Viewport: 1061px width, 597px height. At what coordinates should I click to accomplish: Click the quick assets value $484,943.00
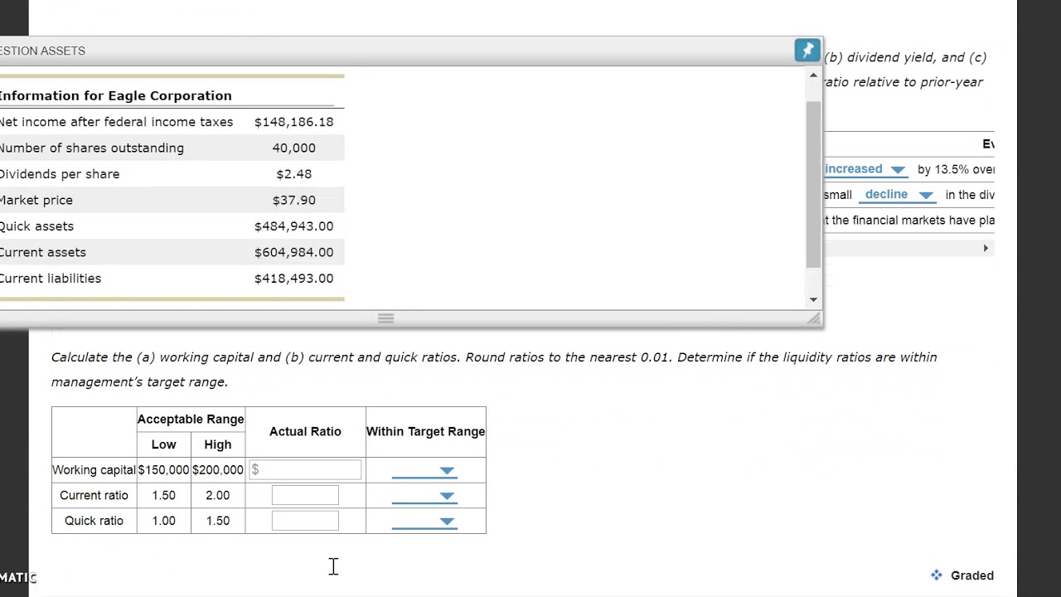293,226
